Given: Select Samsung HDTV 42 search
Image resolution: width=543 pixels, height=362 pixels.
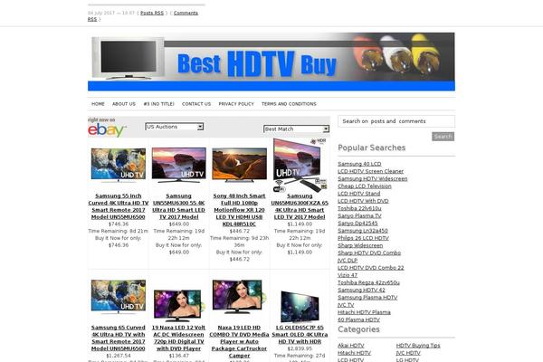Looking at the screenshot, I should (x=361, y=291).
